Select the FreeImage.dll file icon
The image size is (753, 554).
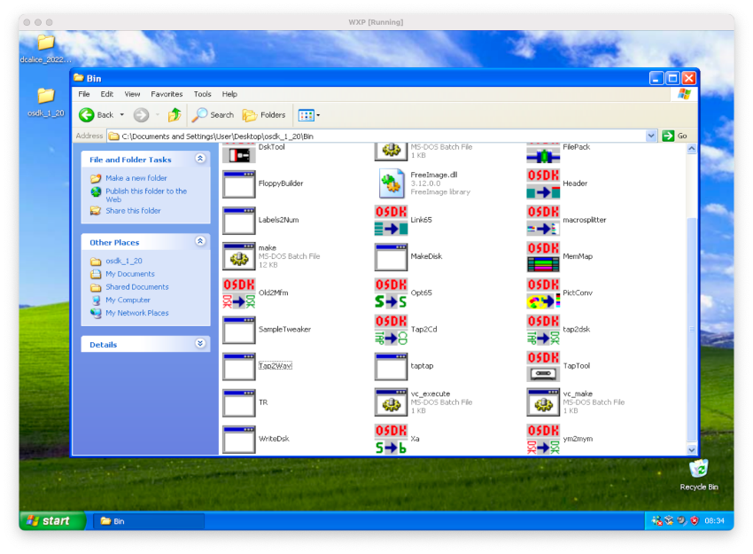tap(391, 183)
